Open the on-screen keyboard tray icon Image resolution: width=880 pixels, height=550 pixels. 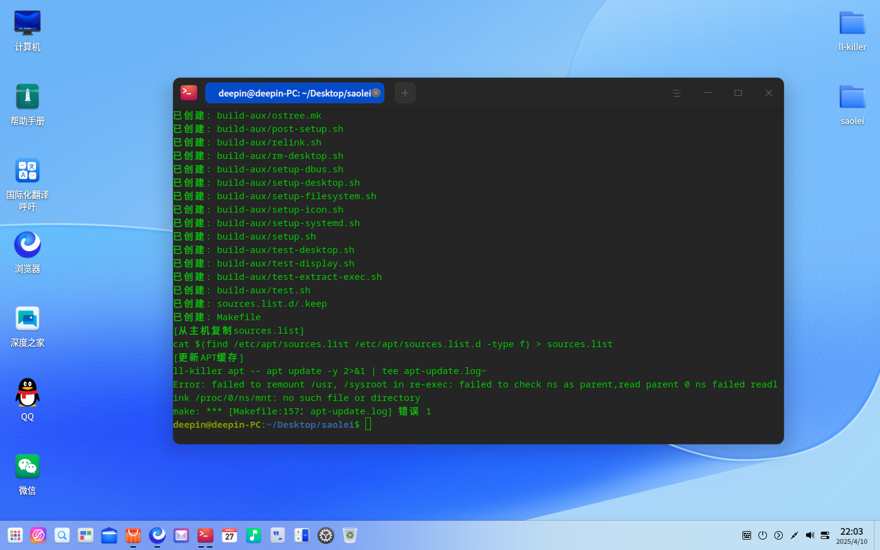click(747, 535)
